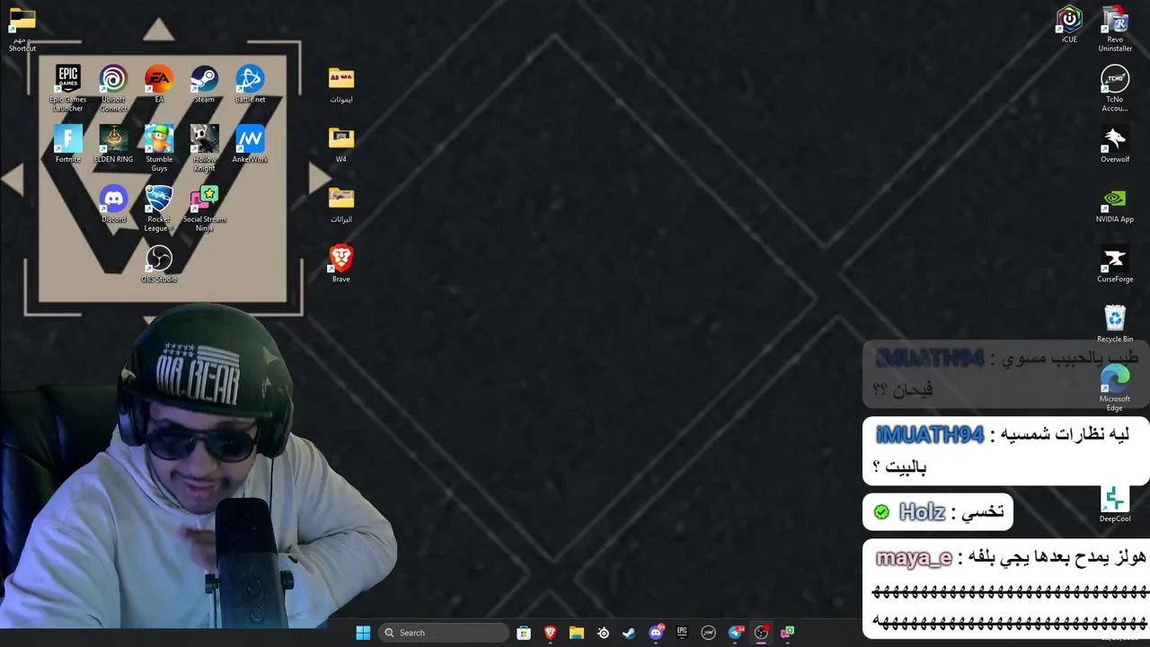Screen dimensions: 1150x647
Task: Open Telegram from the taskbar
Action: click(735, 633)
